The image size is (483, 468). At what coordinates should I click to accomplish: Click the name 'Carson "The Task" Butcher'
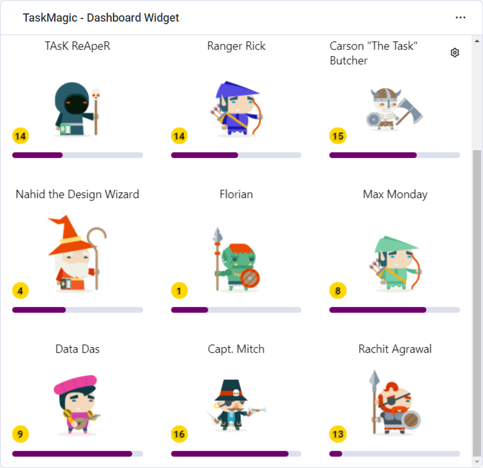coord(373,53)
